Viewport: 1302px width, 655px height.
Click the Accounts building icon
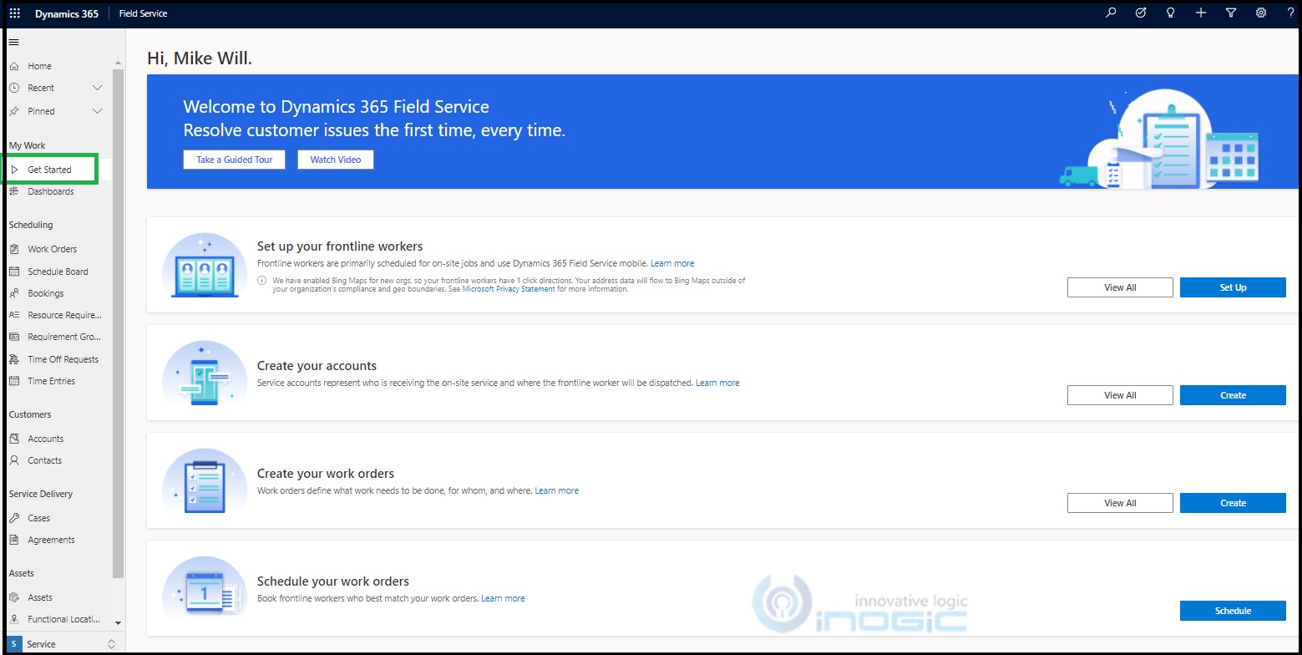pos(13,439)
